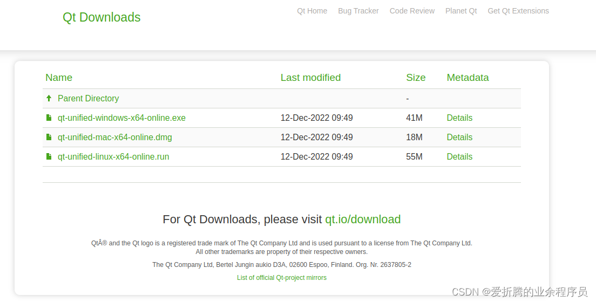Click the mac installer's 12-Dec-2022 09:49 date
Screen dimensions: 596x302
coord(316,137)
